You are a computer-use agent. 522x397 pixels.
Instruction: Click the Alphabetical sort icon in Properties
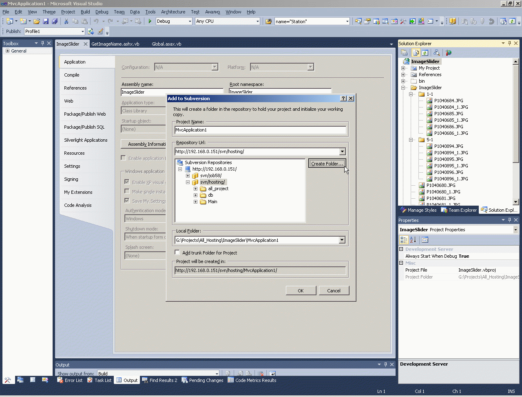click(413, 240)
